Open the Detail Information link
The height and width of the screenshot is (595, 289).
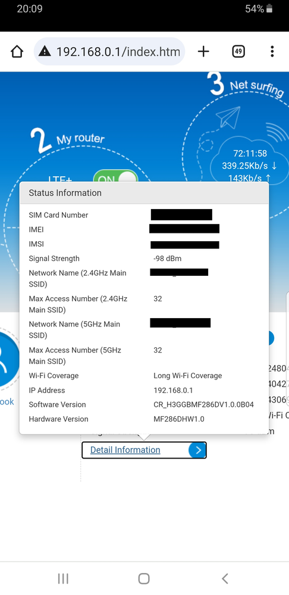[125, 450]
